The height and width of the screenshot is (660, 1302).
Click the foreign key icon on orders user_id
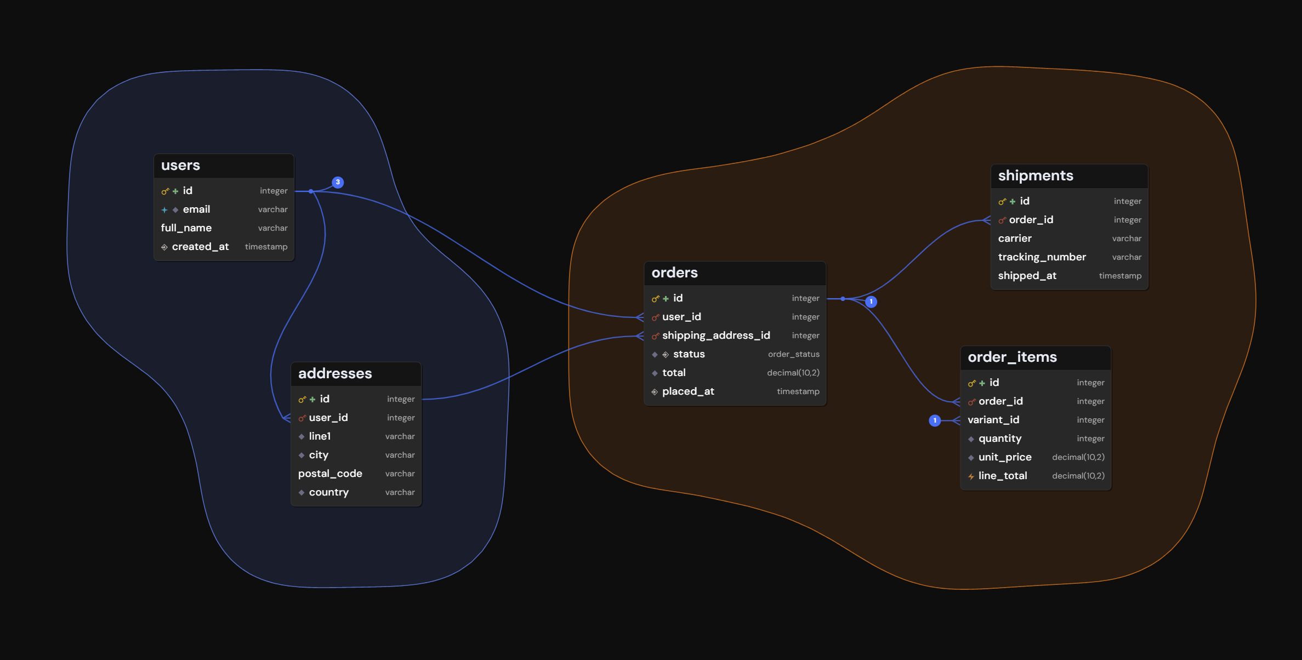click(655, 317)
